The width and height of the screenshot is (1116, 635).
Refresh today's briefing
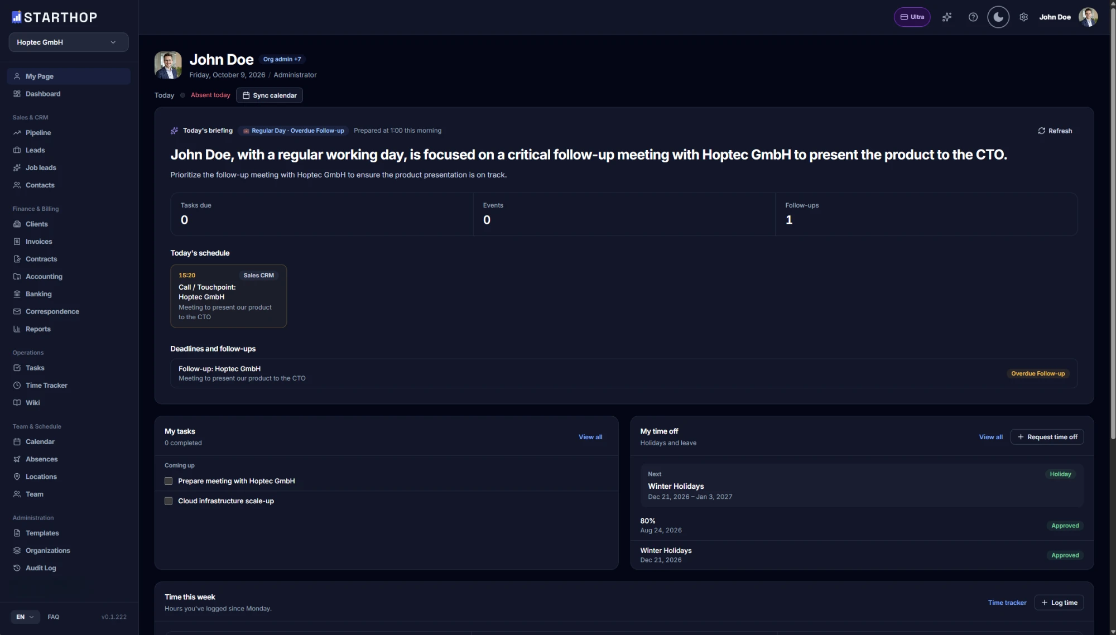point(1055,131)
